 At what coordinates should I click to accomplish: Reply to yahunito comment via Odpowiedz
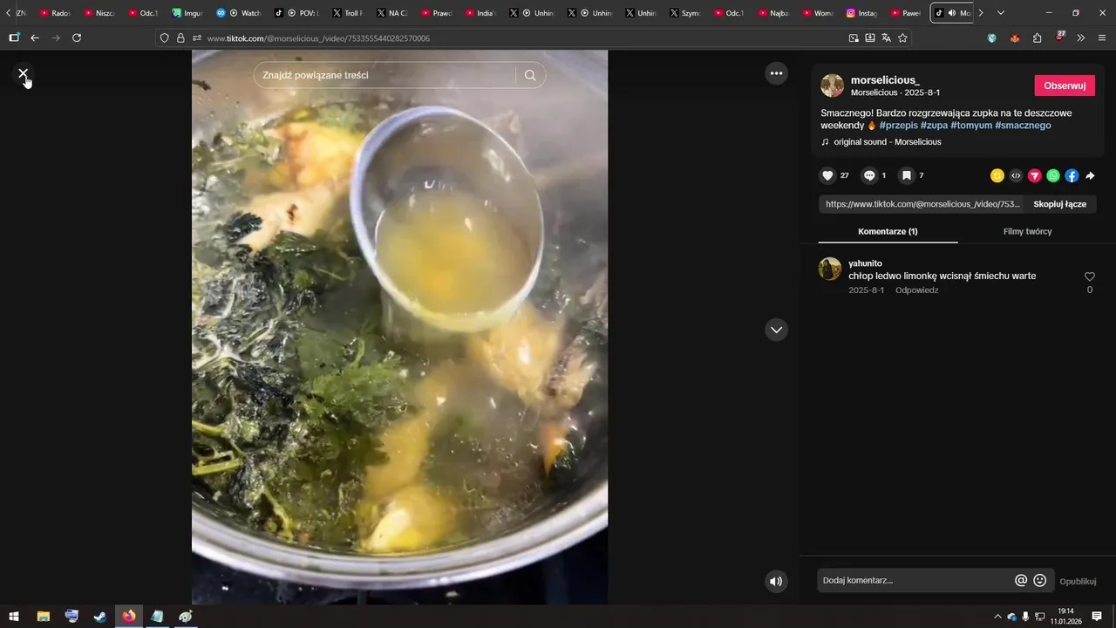point(916,290)
